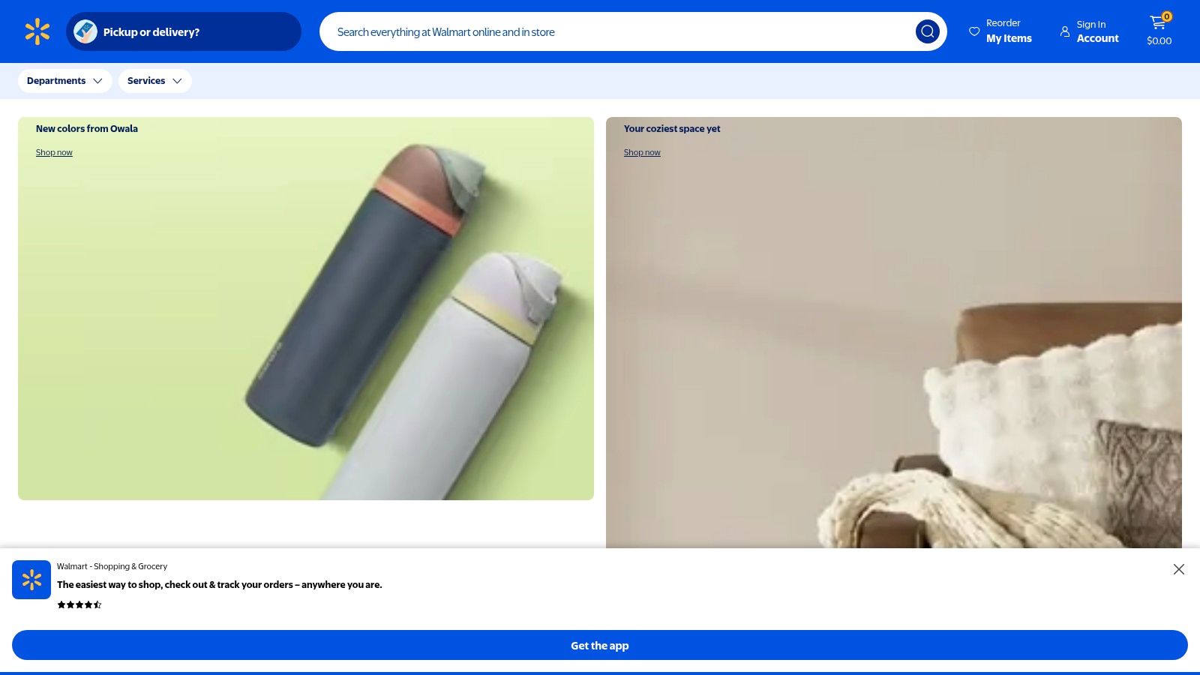Expand the Services dropdown

coord(155,81)
